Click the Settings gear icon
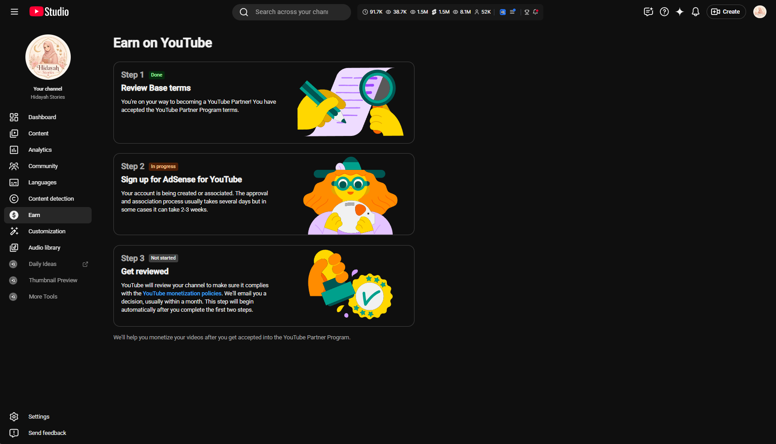 (x=14, y=417)
